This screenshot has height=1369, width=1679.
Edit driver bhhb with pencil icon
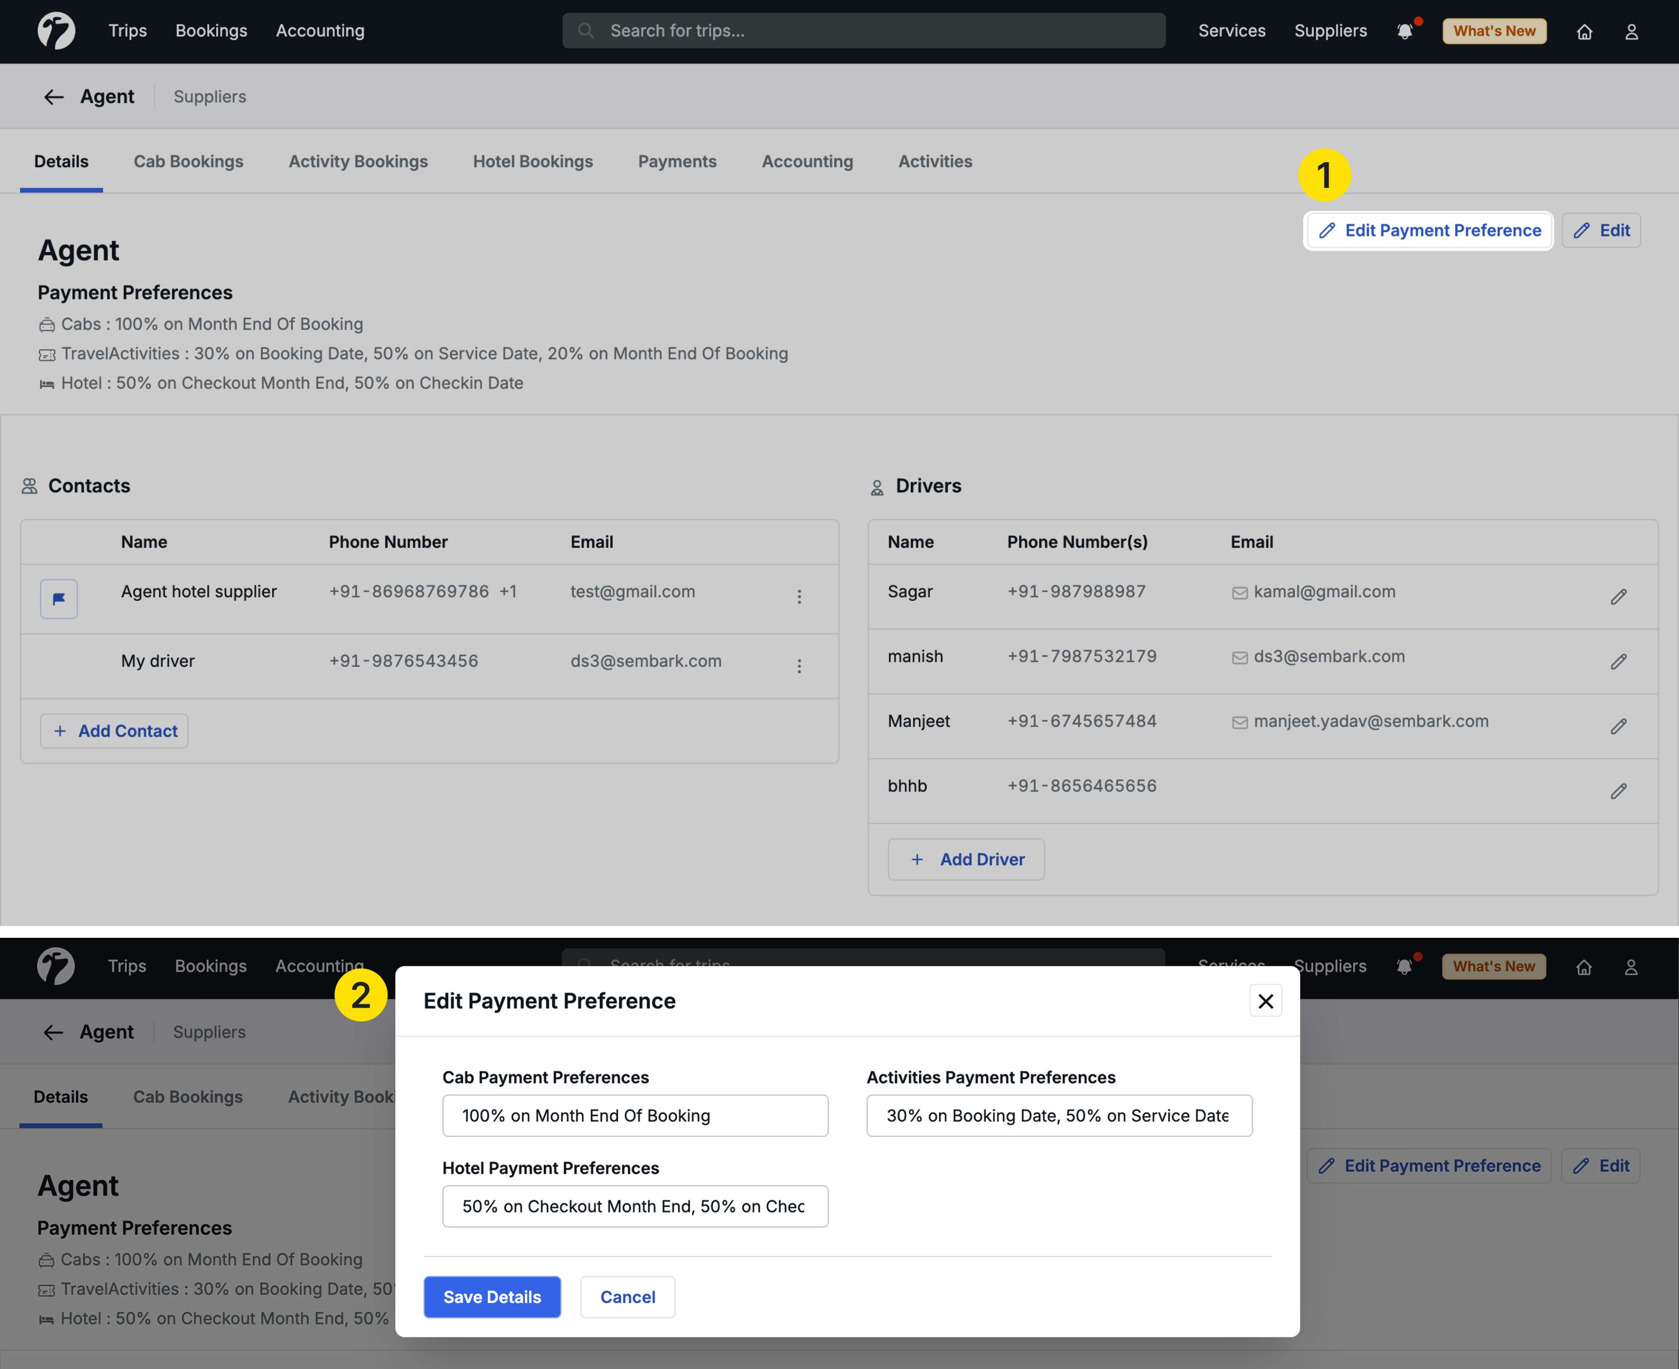coord(1618,791)
